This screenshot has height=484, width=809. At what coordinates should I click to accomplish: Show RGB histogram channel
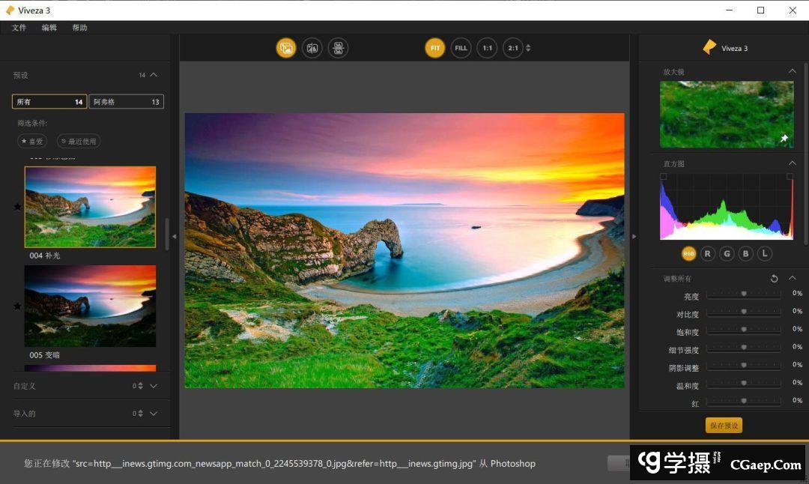point(688,254)
